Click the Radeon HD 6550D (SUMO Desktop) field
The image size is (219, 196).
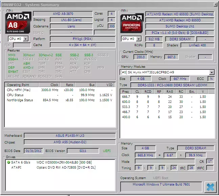tap(180, 14)
